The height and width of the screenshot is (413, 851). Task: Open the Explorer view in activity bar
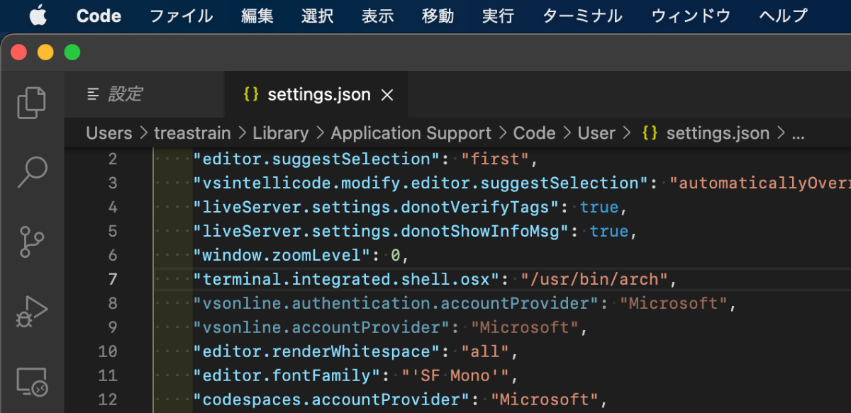31,102
